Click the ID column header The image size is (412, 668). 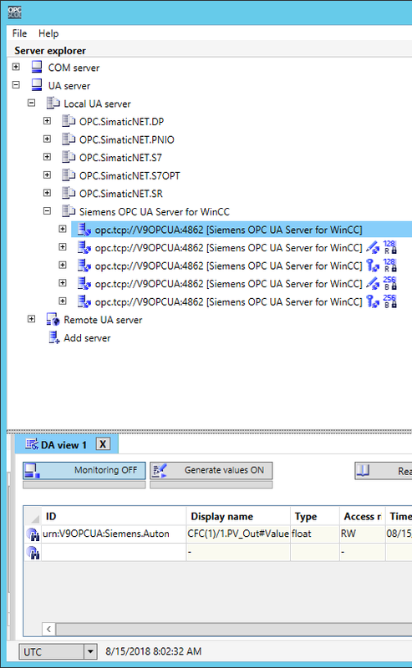pyautogui.click(x=114, y=516)
